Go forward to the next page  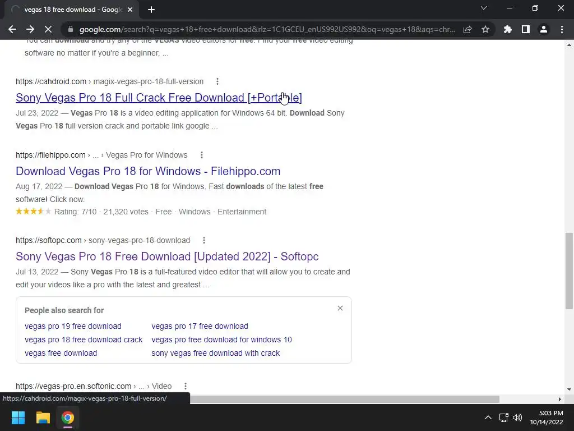(30, 29)
